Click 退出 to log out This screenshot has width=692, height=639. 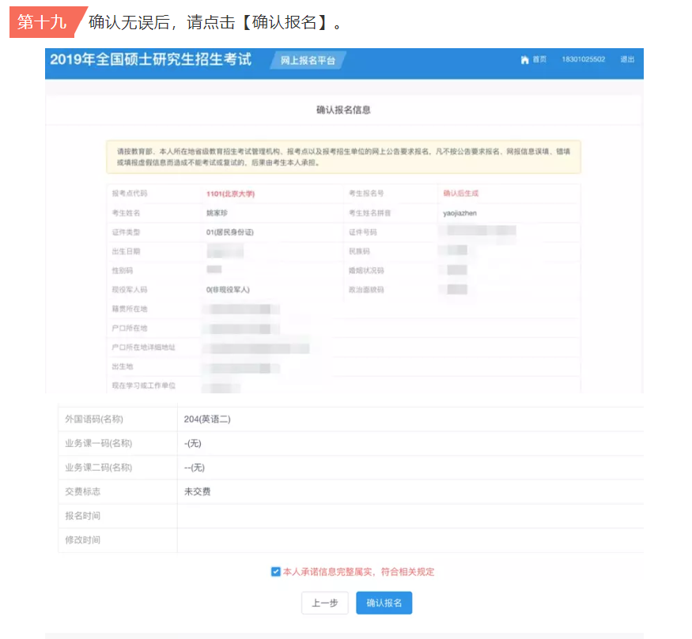(x=627, y=60)
